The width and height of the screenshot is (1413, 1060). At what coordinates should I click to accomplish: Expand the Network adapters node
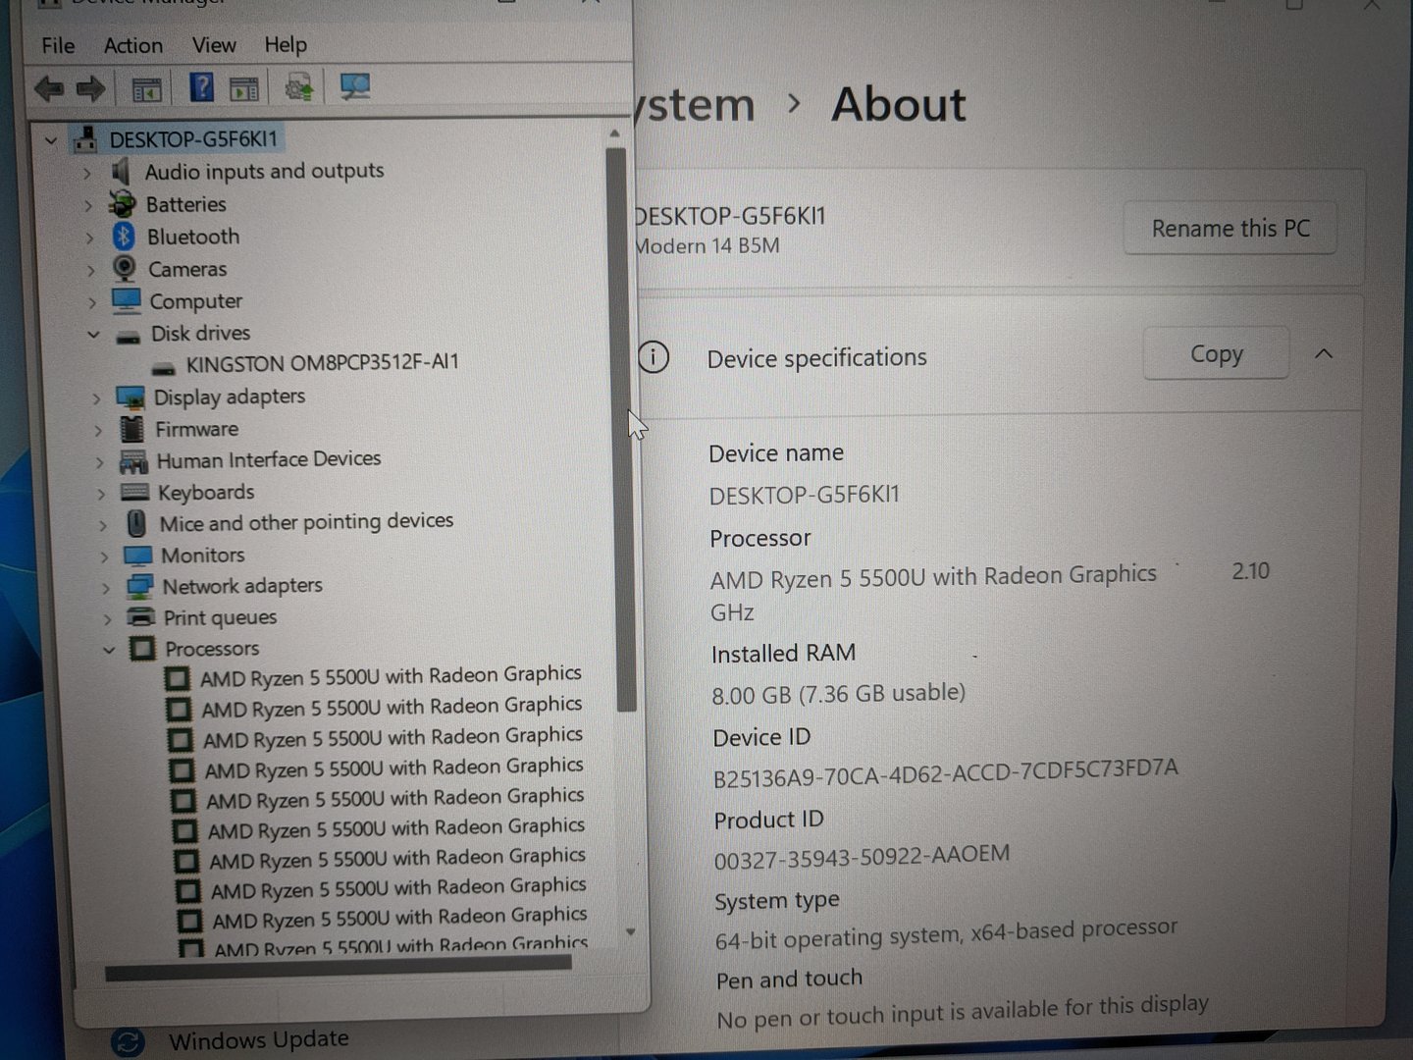106,588
